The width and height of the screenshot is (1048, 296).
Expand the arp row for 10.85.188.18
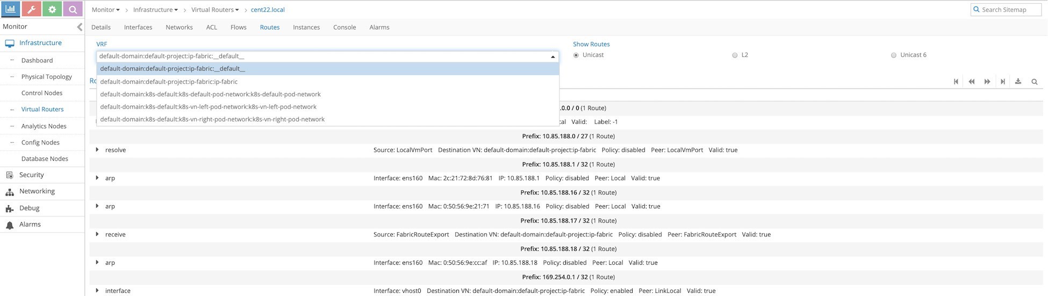tap(97, 263)
